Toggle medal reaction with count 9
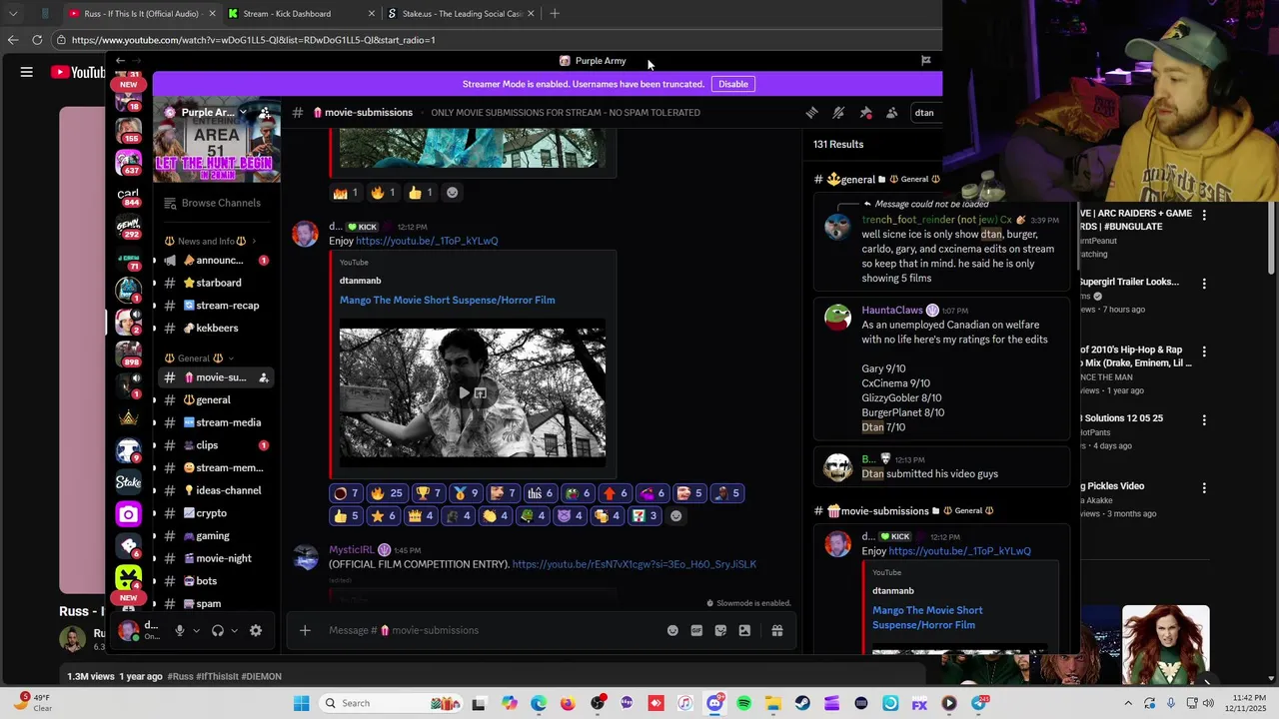1279x719 pixels. click(x=466, y=493)
